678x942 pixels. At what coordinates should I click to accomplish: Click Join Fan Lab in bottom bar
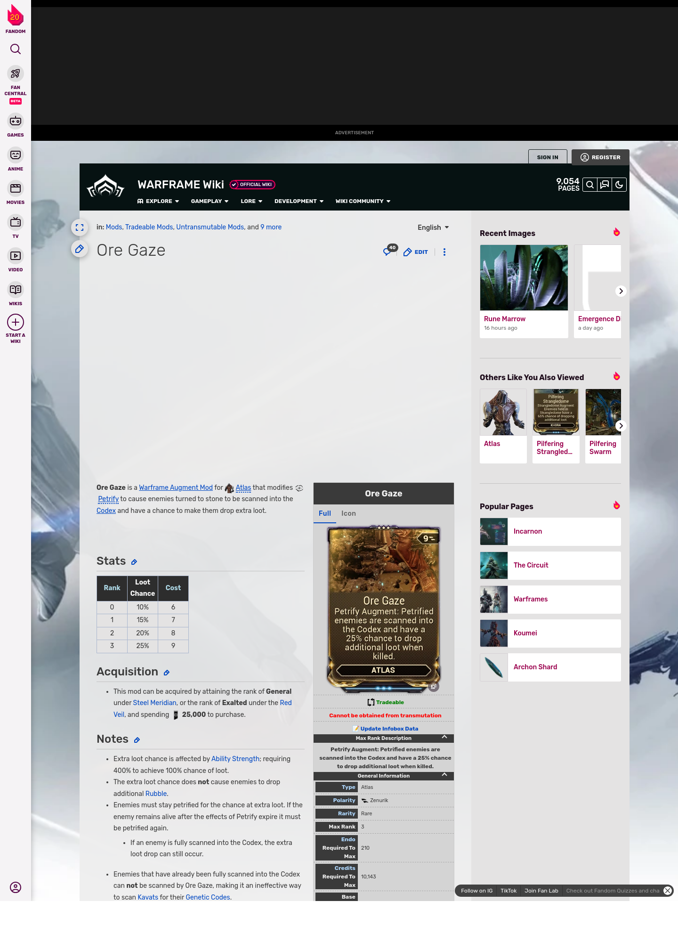point(541,891)
